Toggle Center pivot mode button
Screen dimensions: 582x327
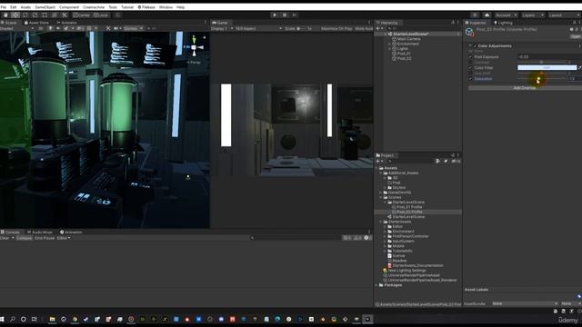pos(81,15)
